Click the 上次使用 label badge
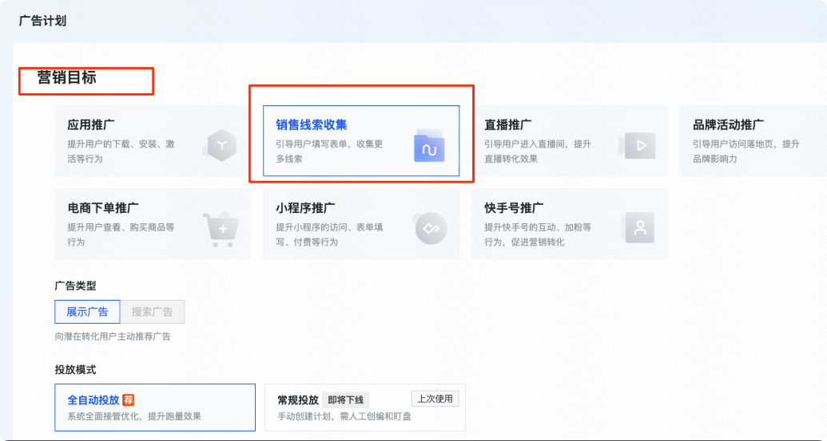Viewport: 827px width, 441px height. [435, 399]
